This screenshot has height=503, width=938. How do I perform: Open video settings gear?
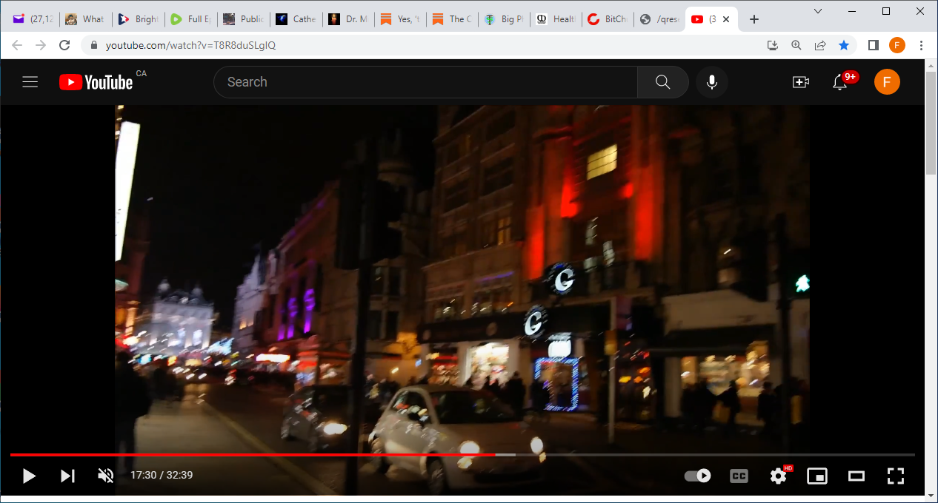pyautogui.click(x=778, y=476)
